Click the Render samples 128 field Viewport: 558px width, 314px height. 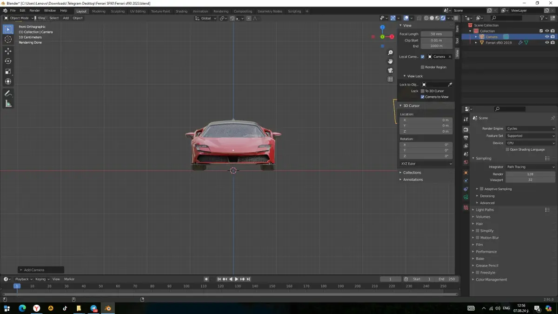531,174
